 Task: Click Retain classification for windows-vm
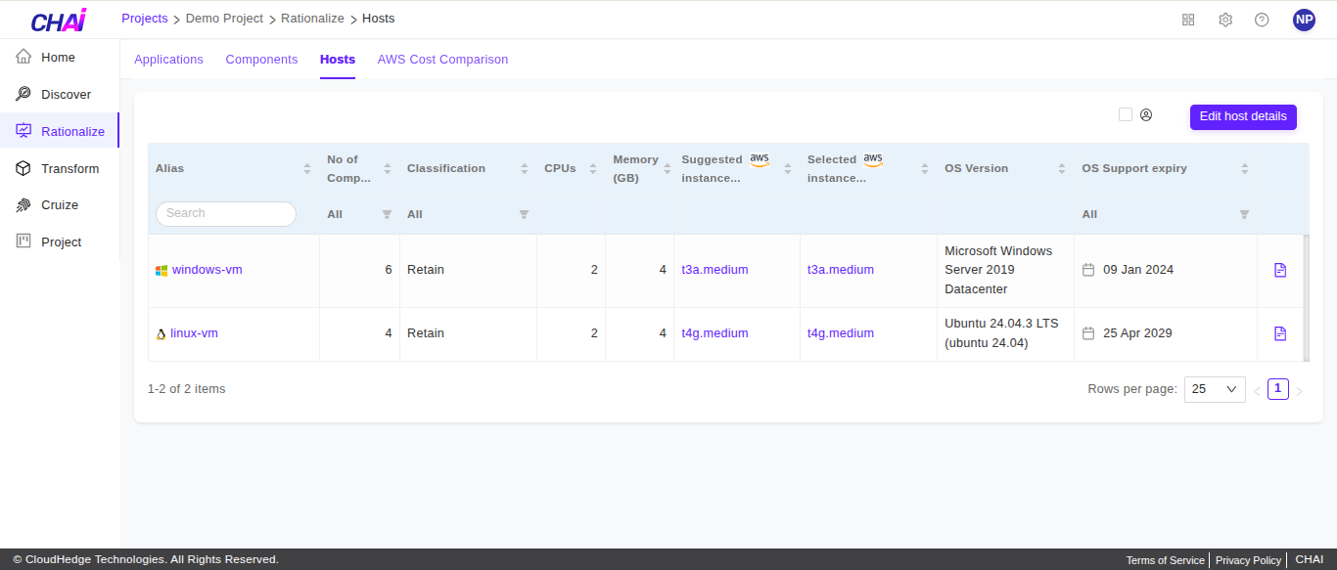click(x=426, y=270)
